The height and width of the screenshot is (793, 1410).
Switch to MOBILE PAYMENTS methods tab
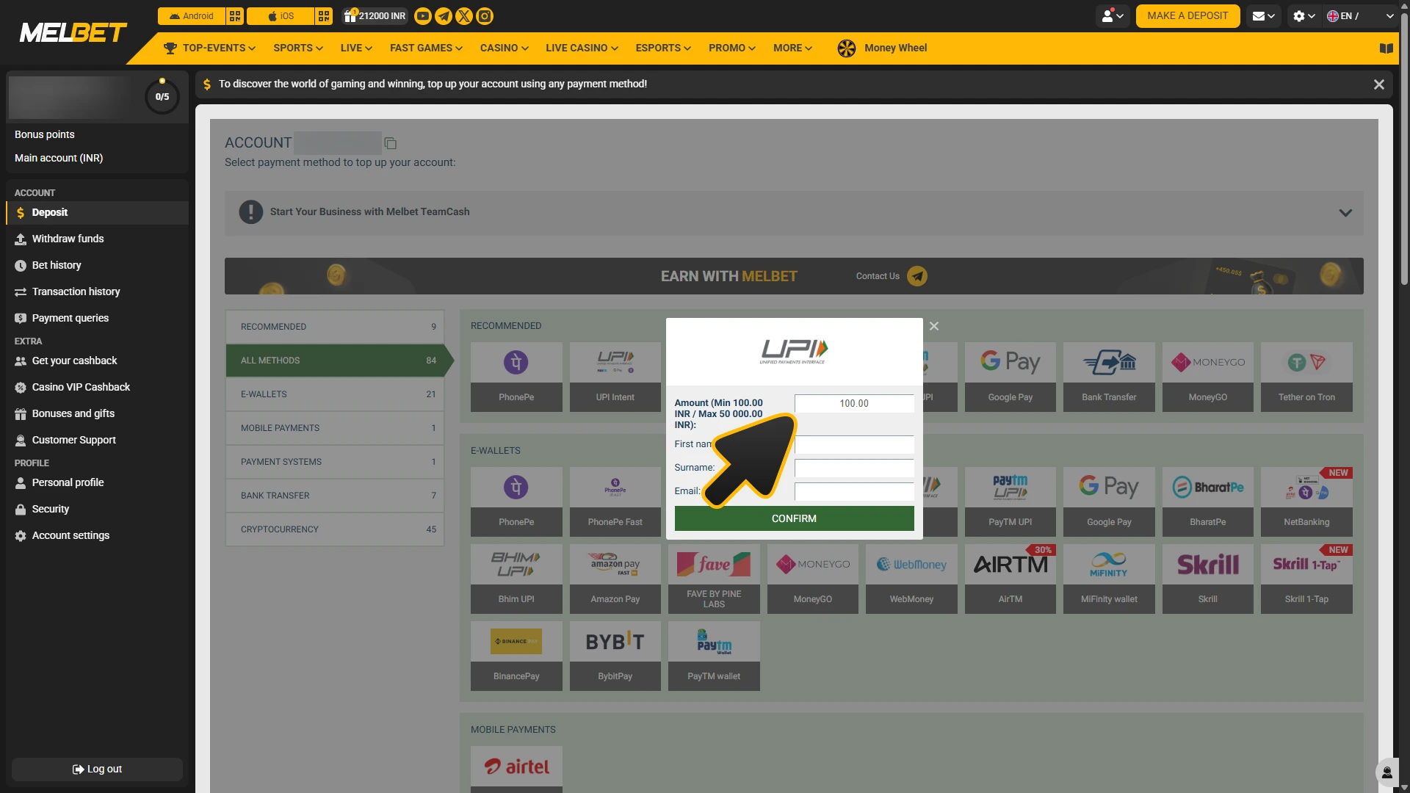coord(335,428)
